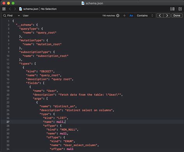This screenshot has width=184, height=152.
Task: Open the Contains match type dropdown
Action: (145, 15)
